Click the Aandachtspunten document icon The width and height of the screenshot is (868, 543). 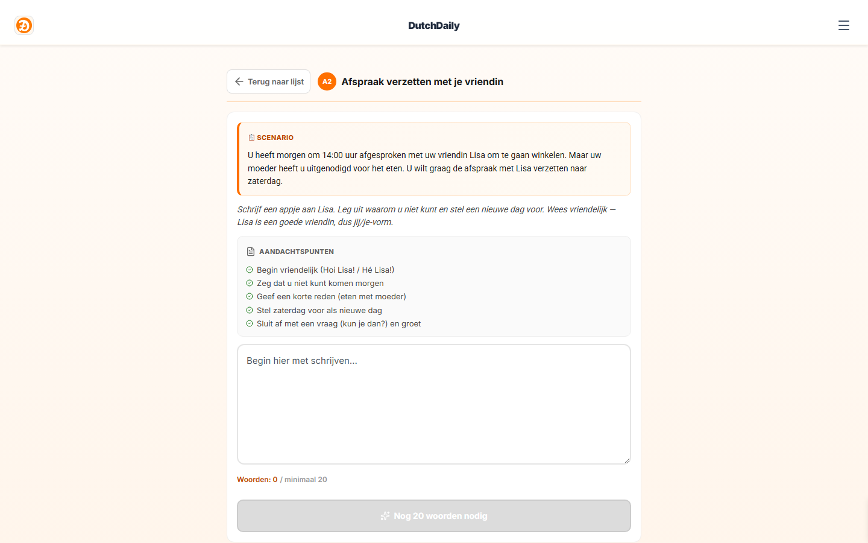click(x=251, y=252)
